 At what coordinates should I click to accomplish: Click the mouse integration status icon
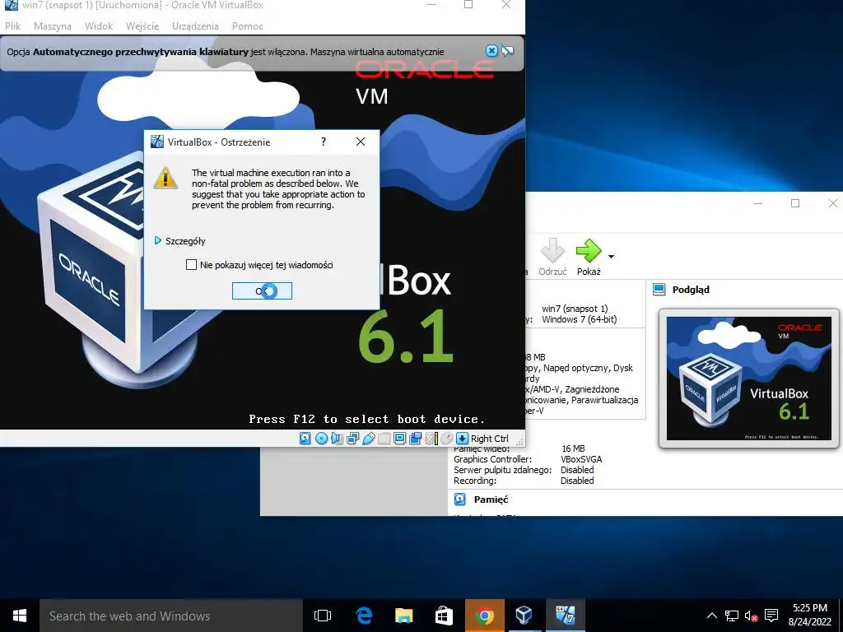pos(447,439)
